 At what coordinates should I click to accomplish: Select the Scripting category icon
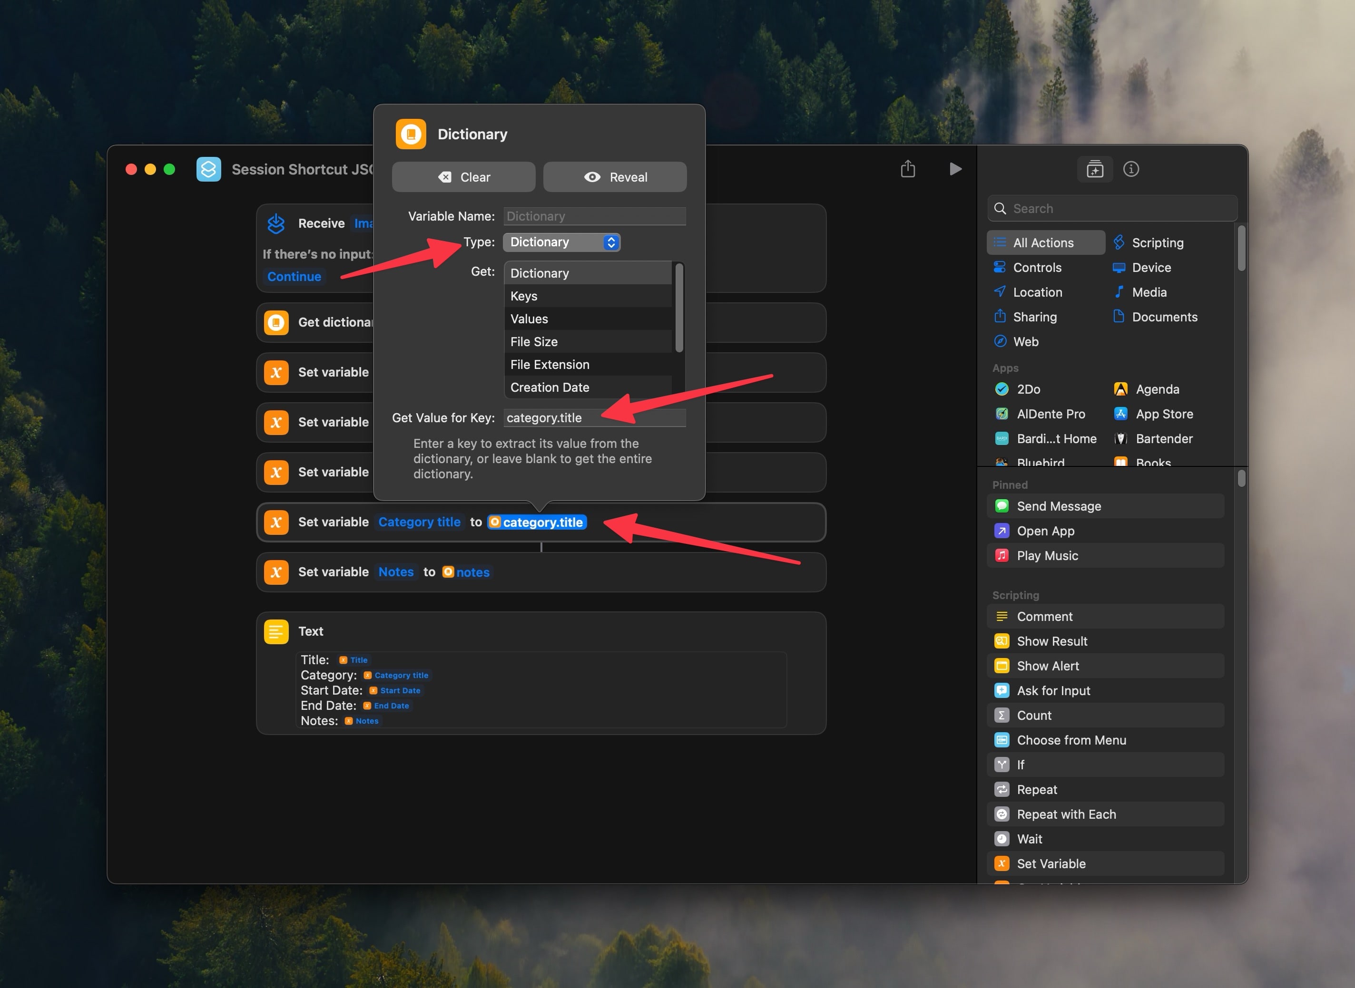click(1118, 242)
